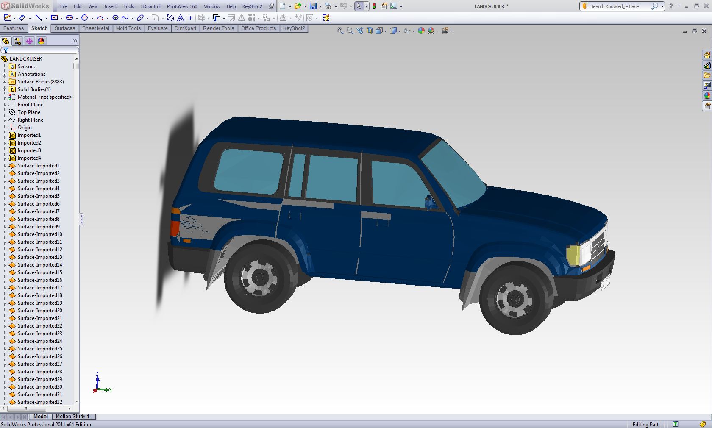Pick the Spline sketch tool
The width and height of the screenshot is (712, 428).
tap(125, 18)
